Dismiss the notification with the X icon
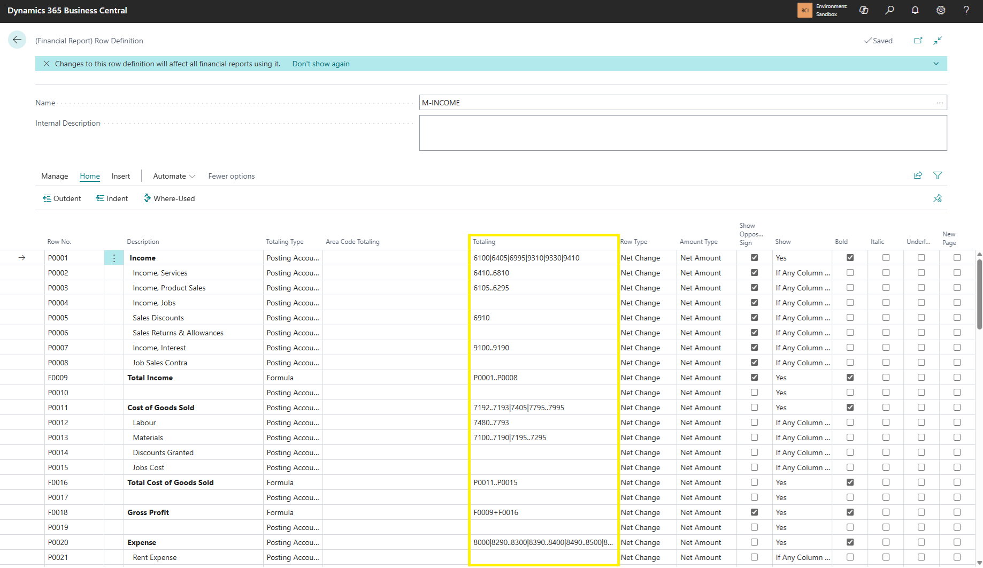Screen dimensions: 983x568 pyautogui.click(x=47, y=64)
